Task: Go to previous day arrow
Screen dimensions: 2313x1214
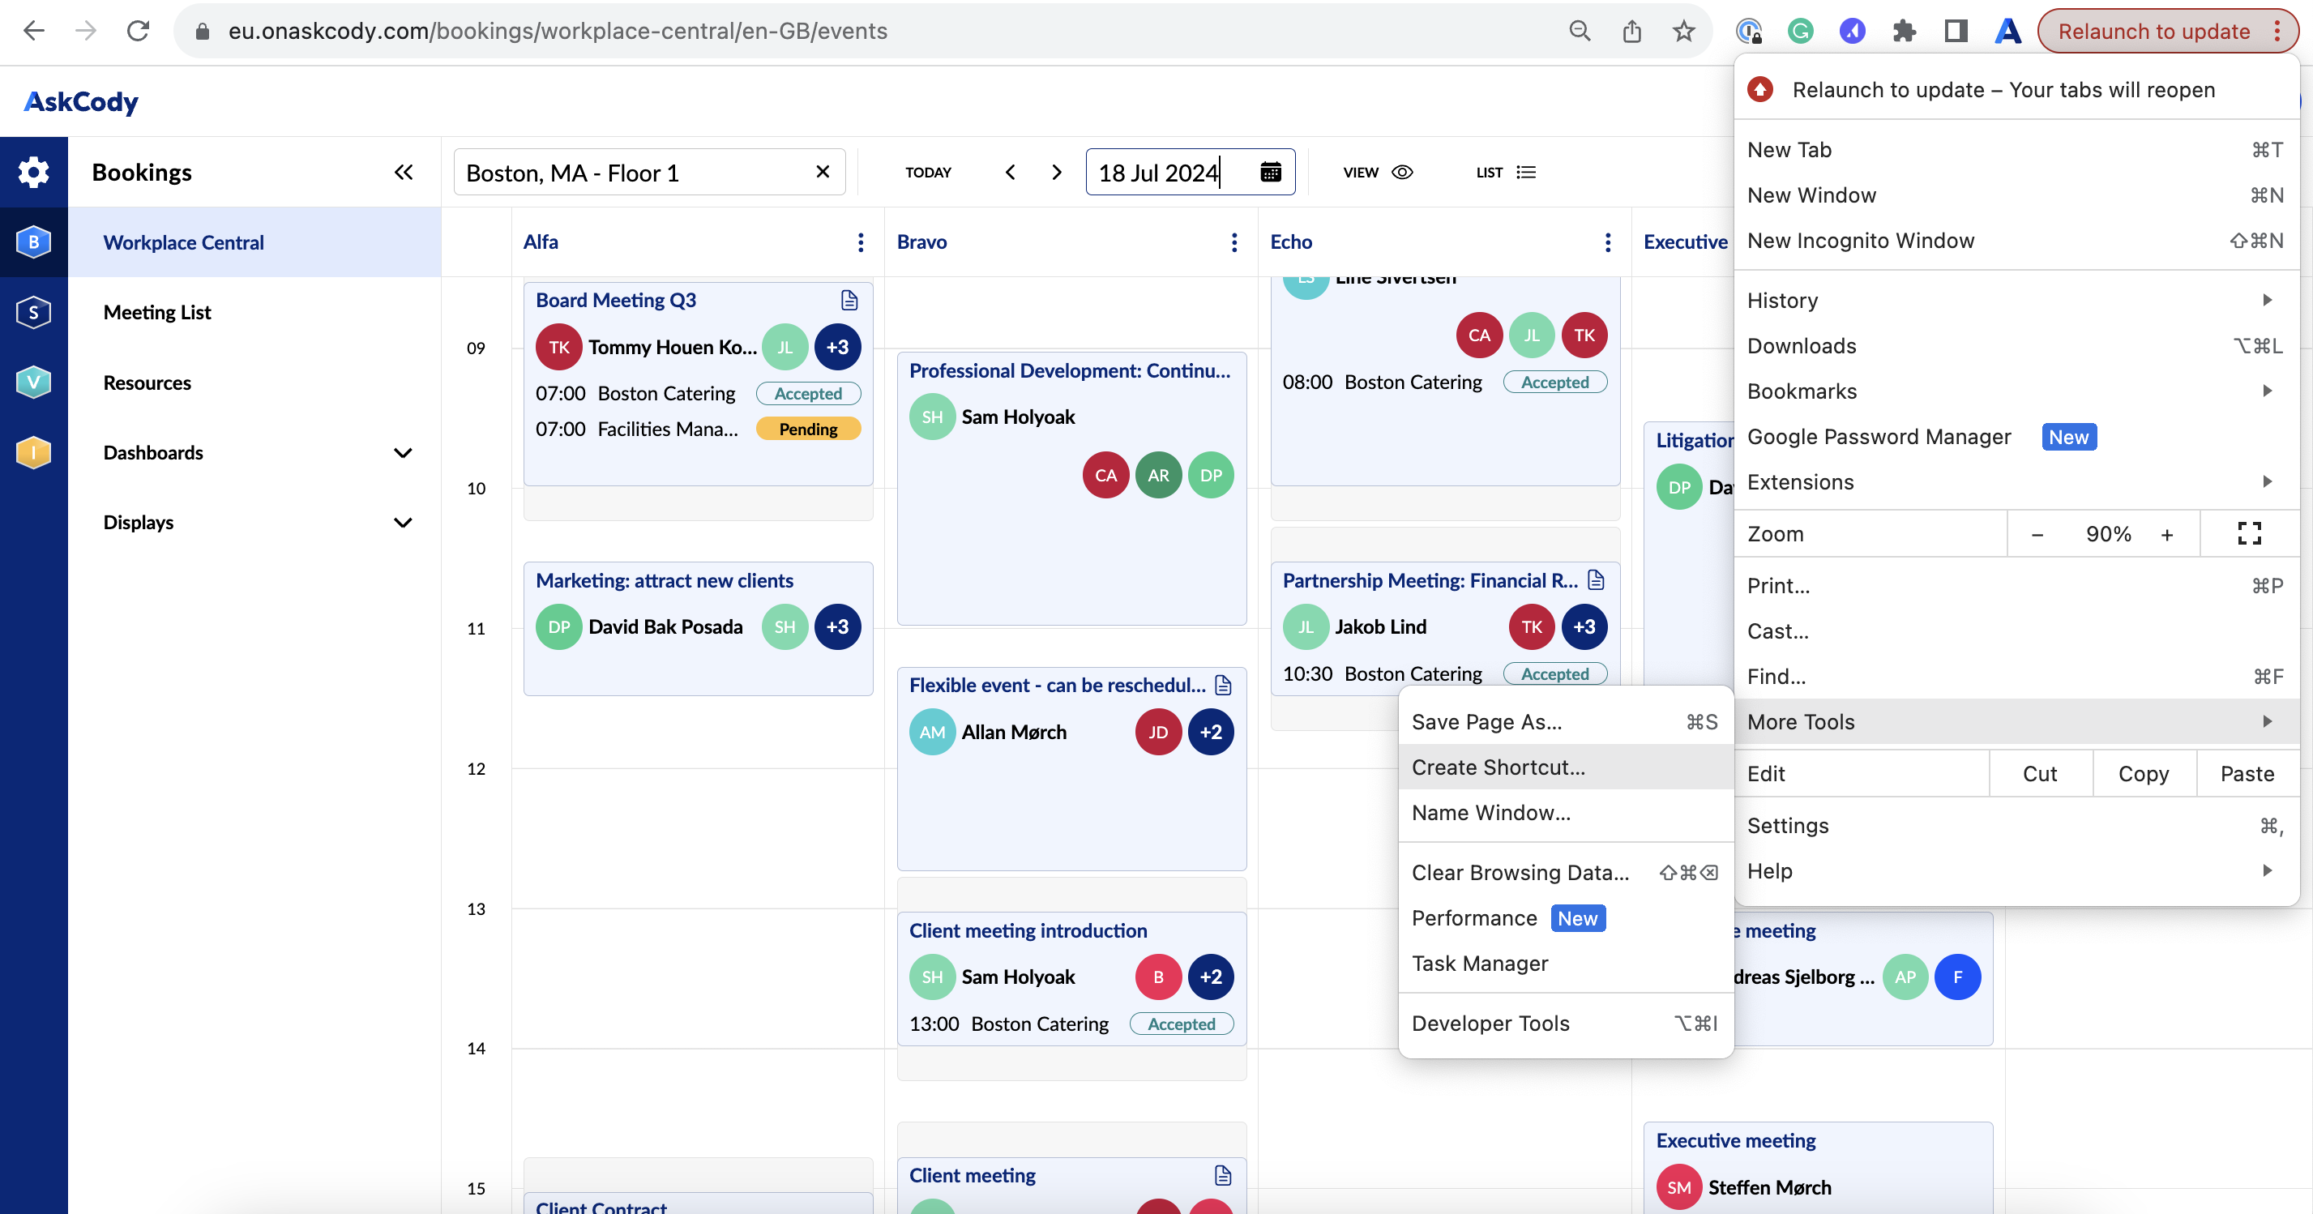Action: [1010, 172]
